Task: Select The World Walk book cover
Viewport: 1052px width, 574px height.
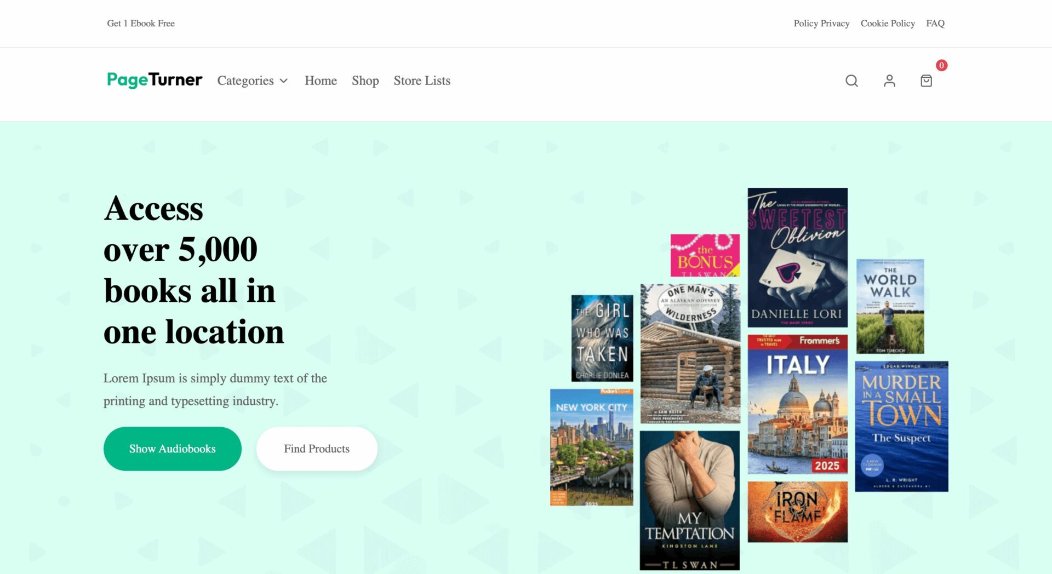Action: tap(890, 306)
